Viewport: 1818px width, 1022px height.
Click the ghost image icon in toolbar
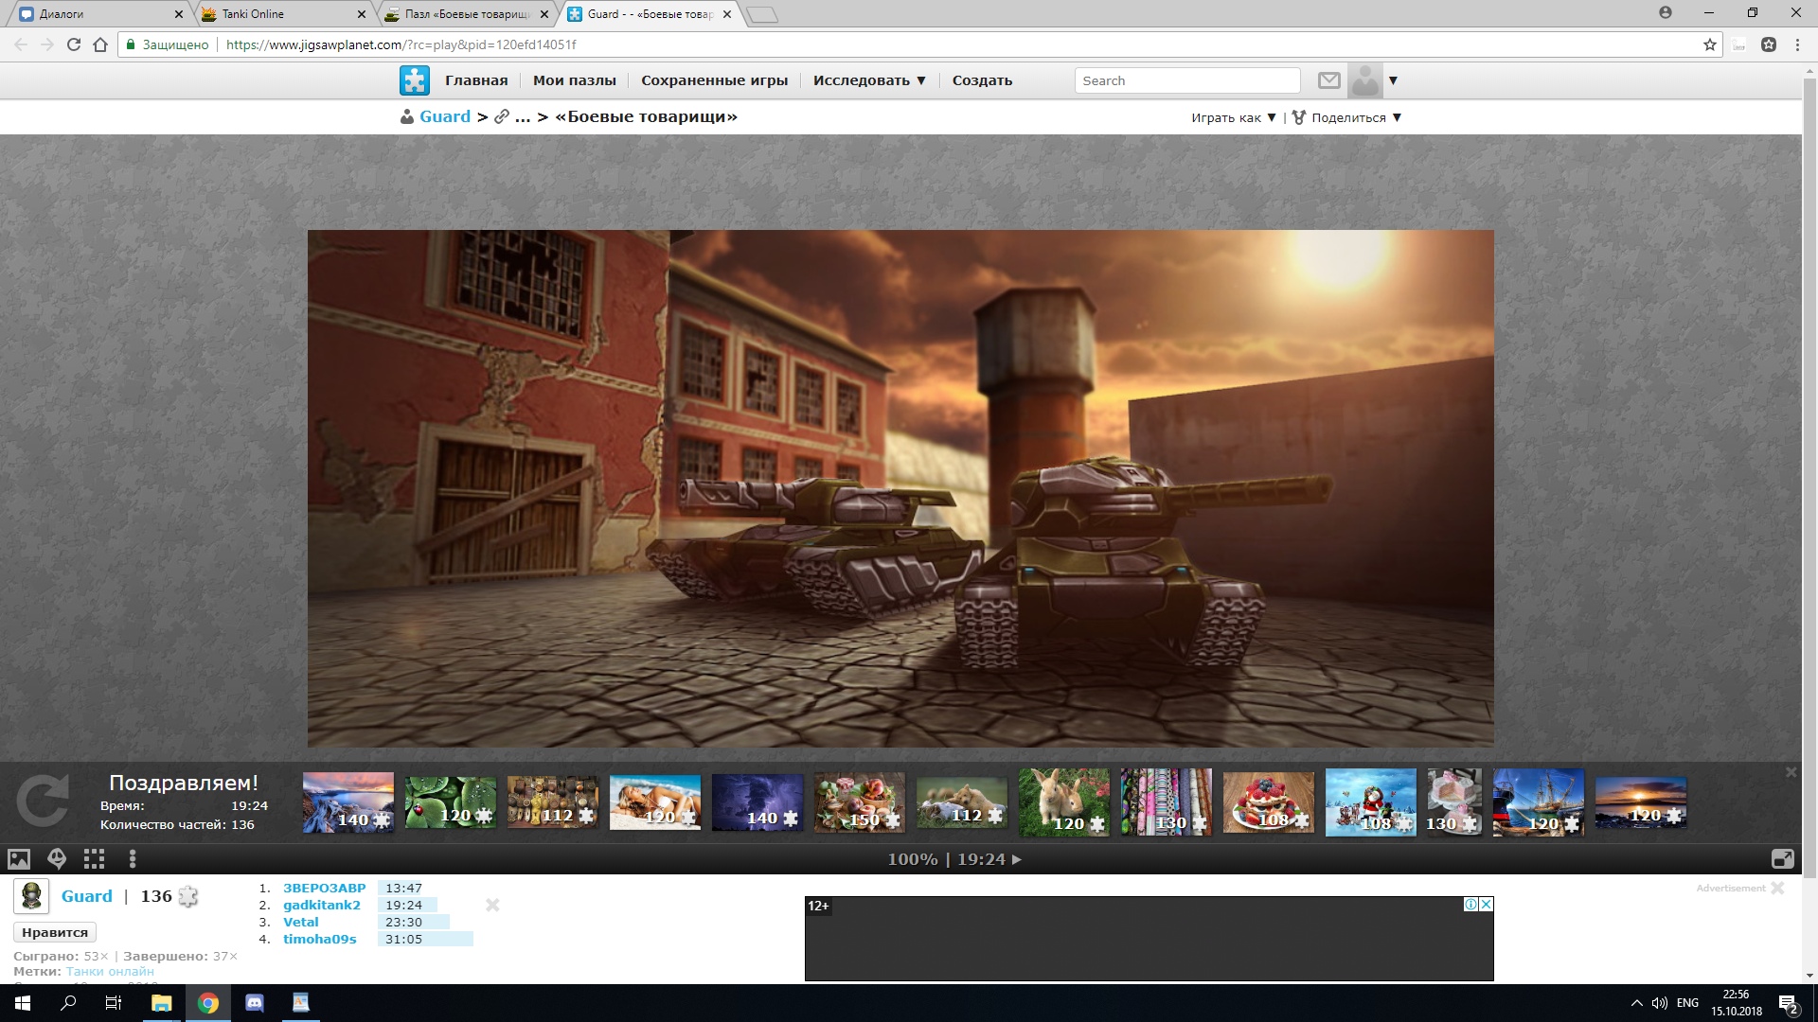tap(57, 859)
